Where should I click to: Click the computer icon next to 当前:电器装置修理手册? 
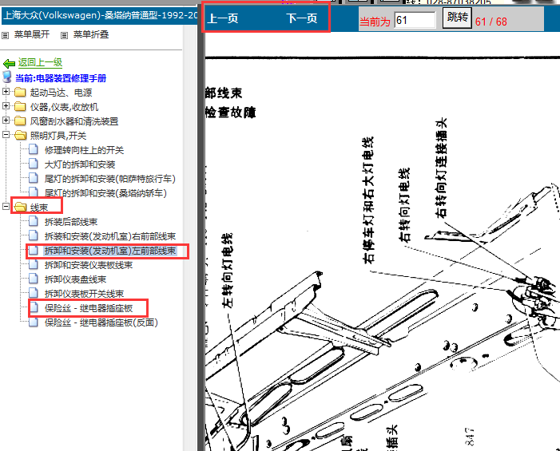click(x=6, y=77)
